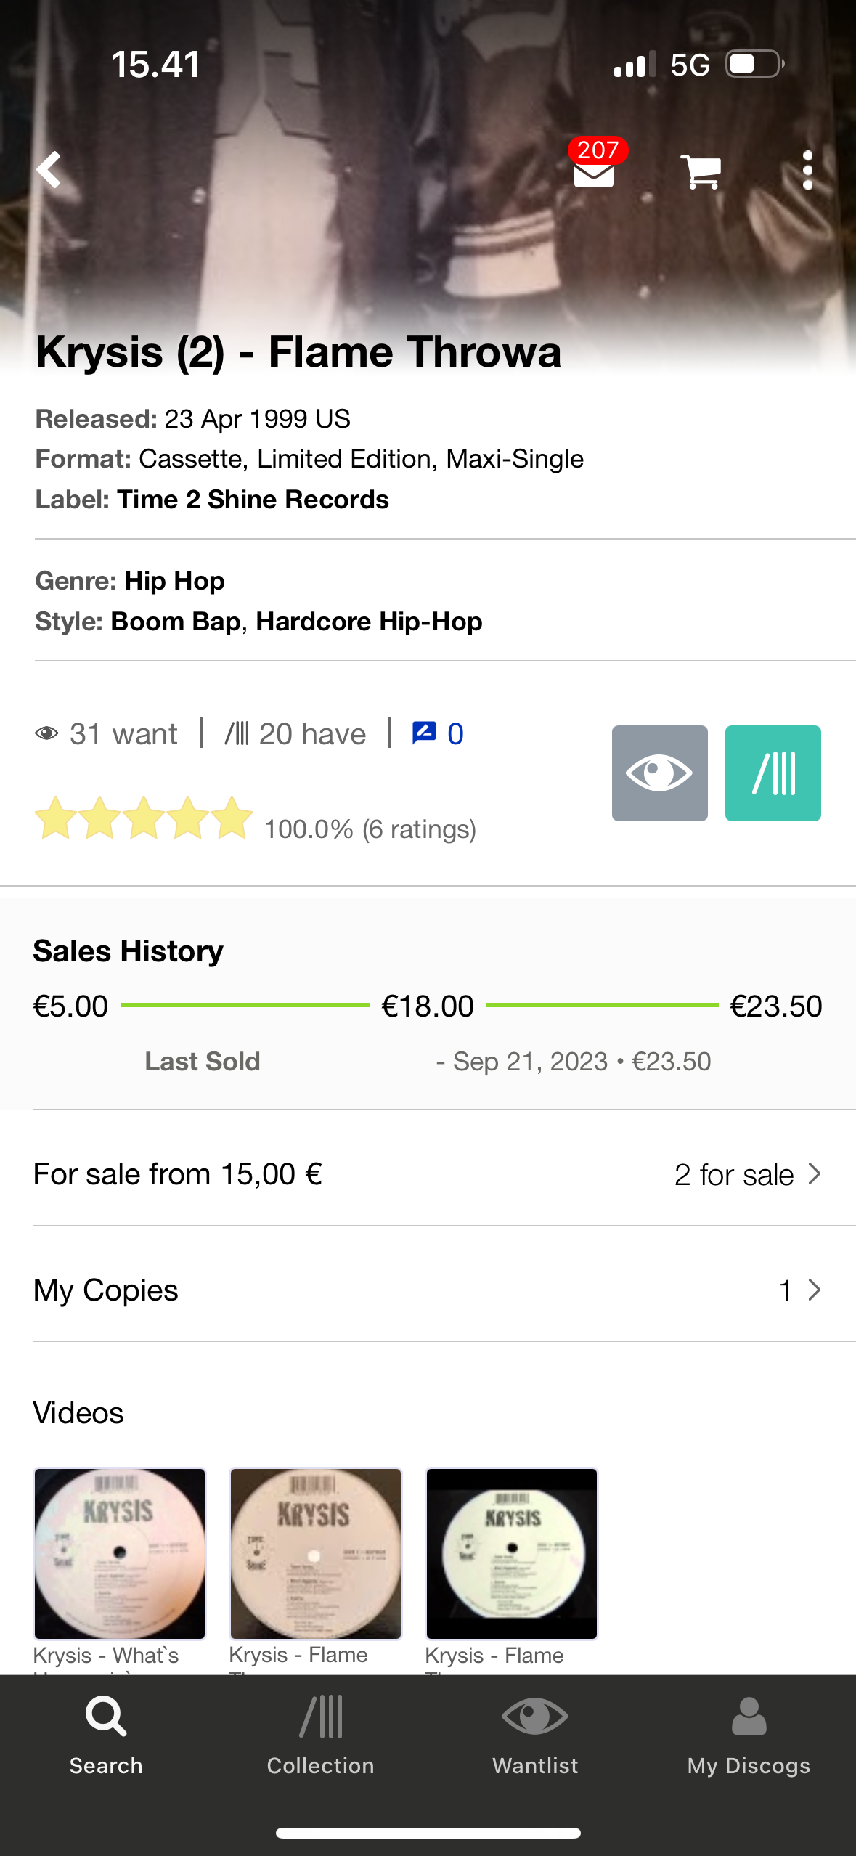The width and height of the screenshot is (856, 1856).
Task: Tap the Hardcore Hip-Hop style link
Action: coord(369,622)
